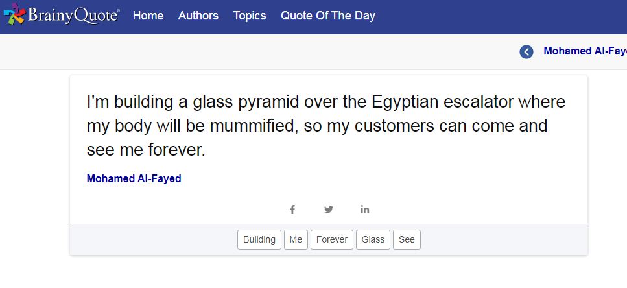This screenshot has height=288, width=627.
Task: Open the Topics section
Action: click(250, 16)
